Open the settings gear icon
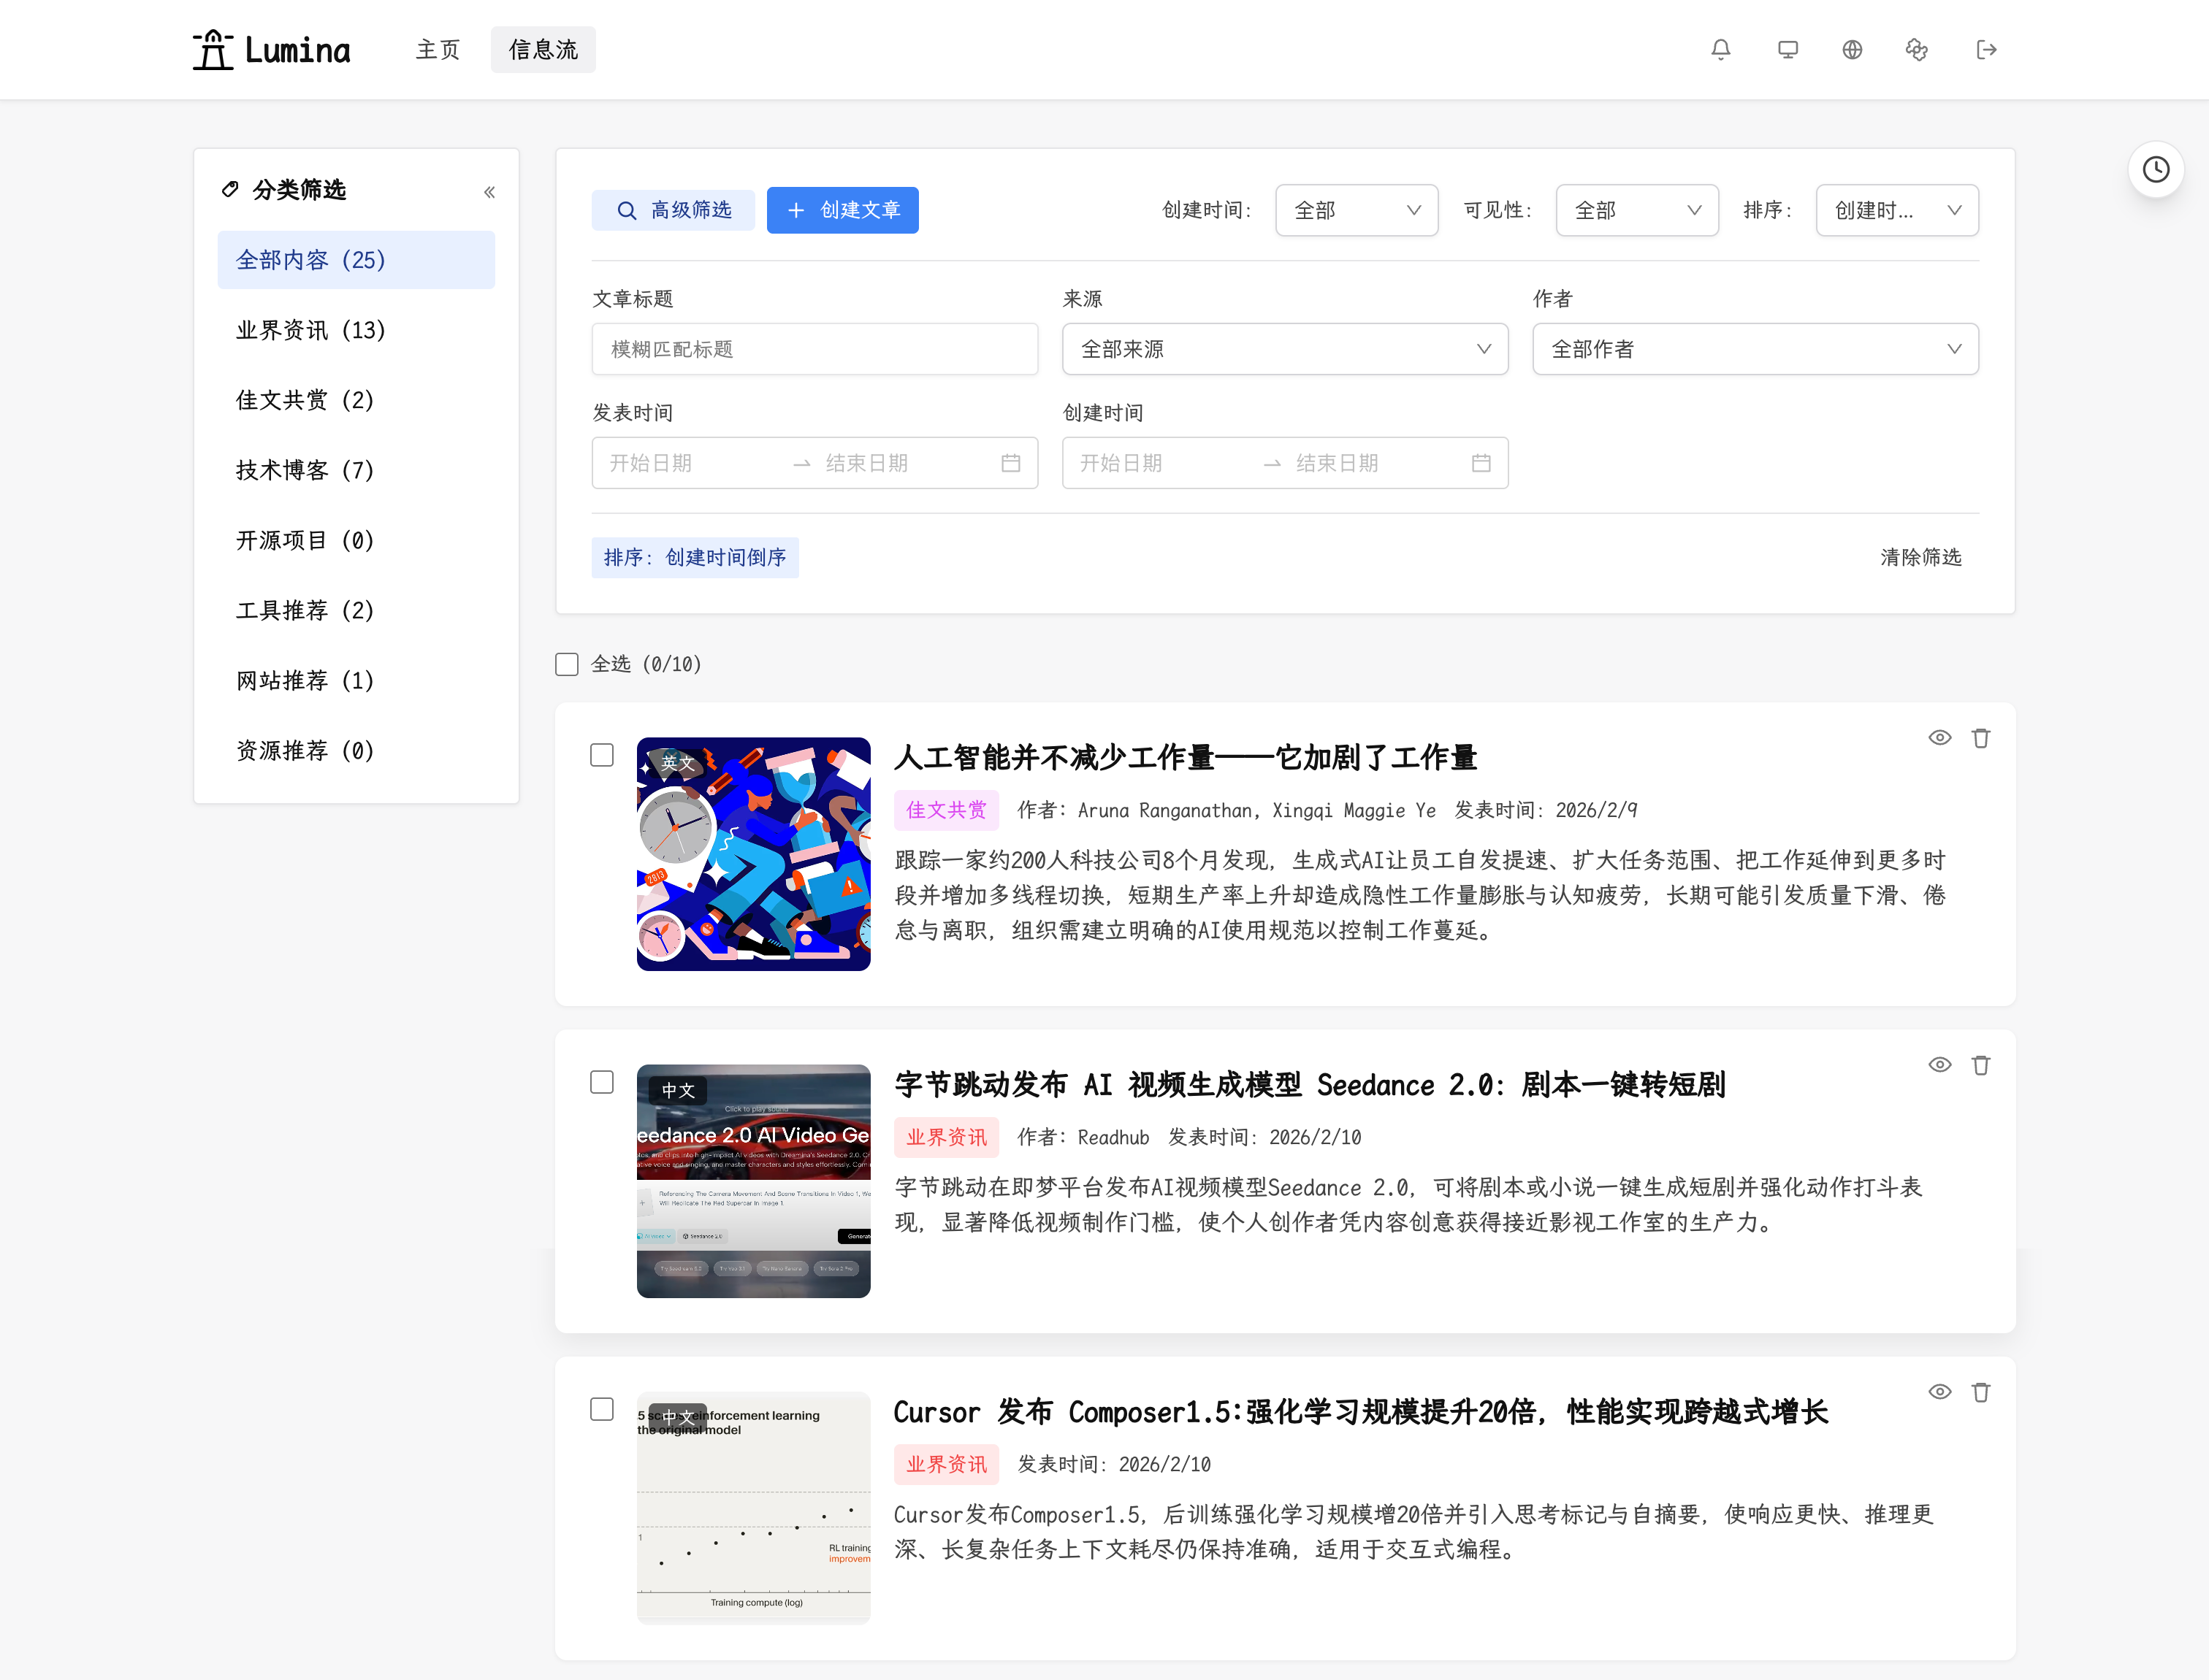 click(x=1917, y=49)
